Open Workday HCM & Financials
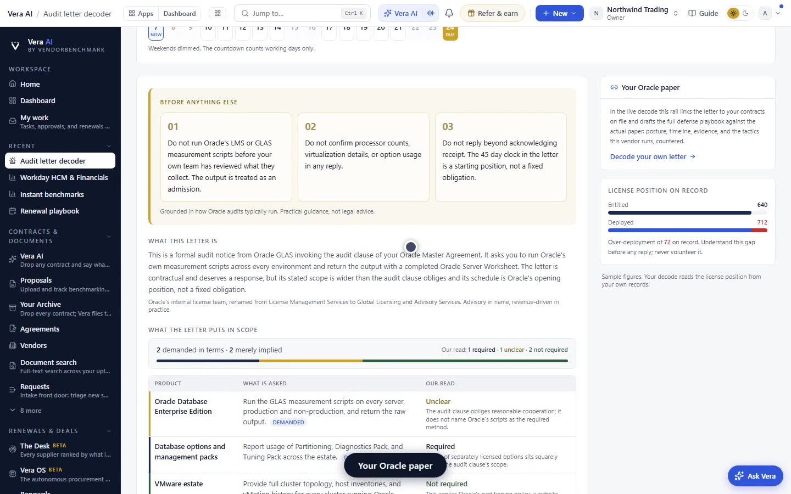791x494 pixels. (x=60, y=177)
